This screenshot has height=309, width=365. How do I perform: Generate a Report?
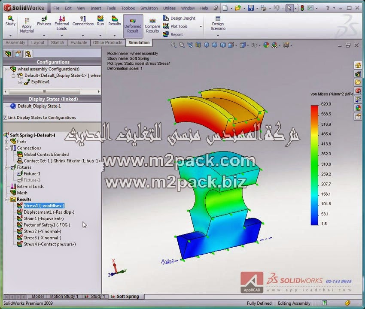pyautogui.click(x=173, y=34)
